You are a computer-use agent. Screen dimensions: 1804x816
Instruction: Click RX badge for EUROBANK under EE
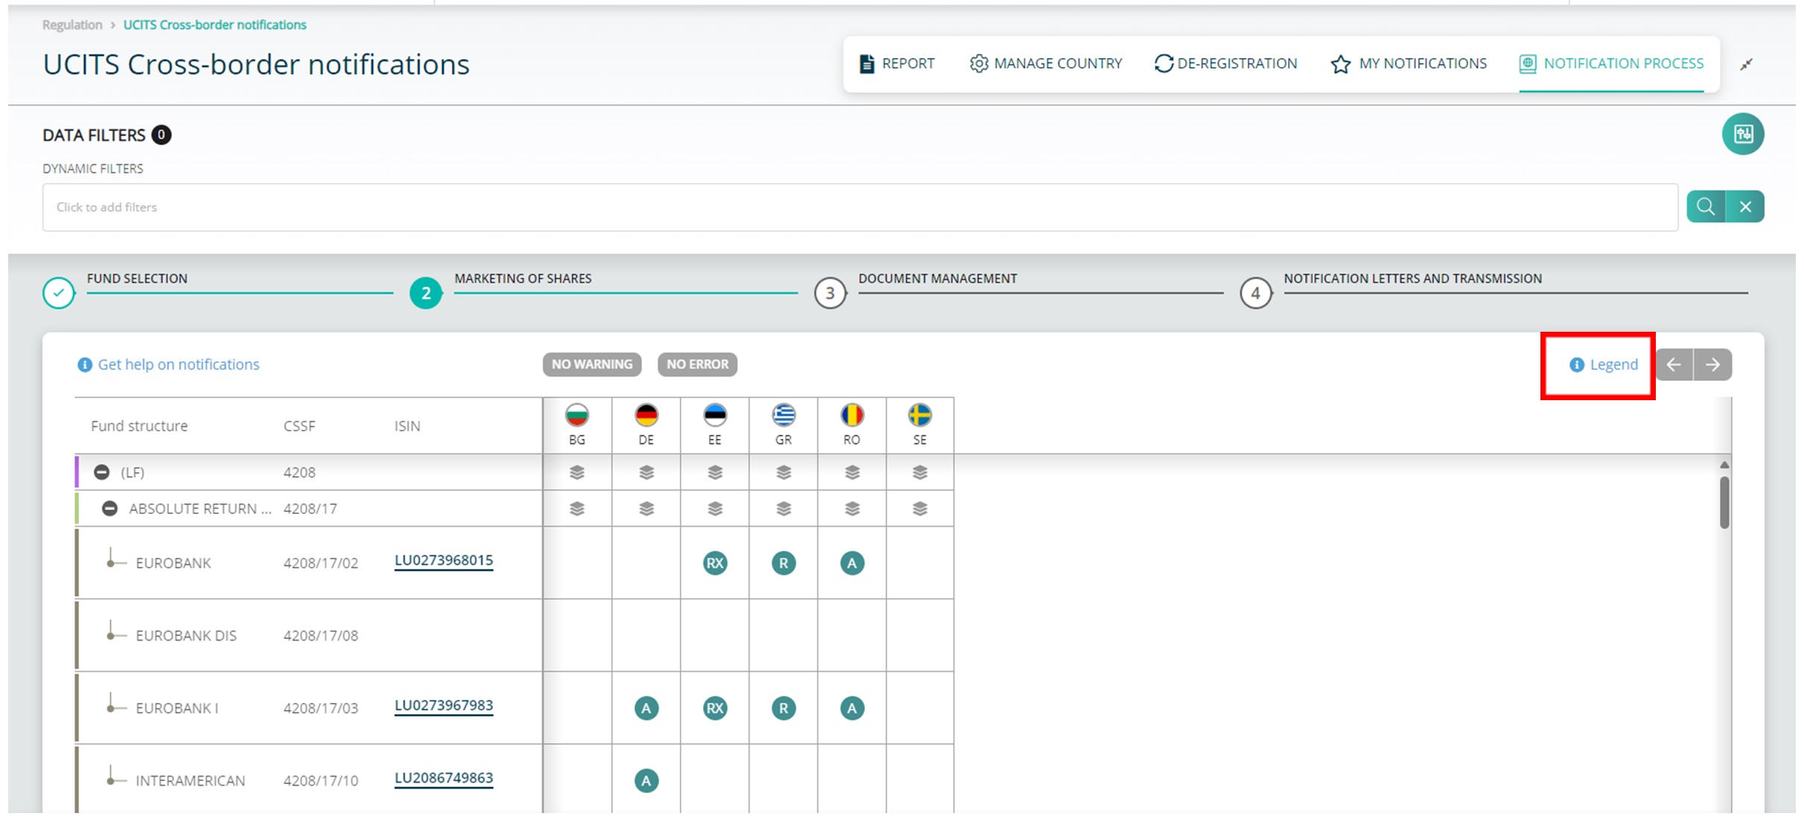point(715,563)
